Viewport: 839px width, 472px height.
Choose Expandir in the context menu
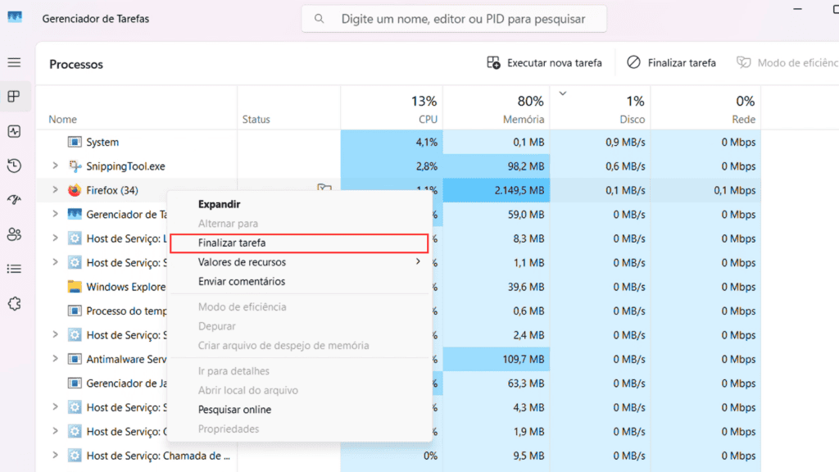[x=219, y=204]
